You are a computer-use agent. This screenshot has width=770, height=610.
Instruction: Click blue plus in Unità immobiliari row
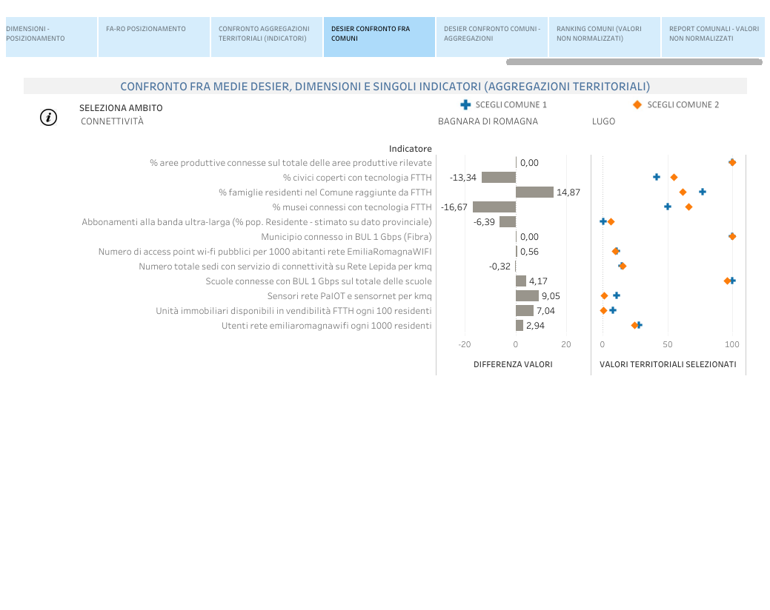tap(613, 310)
